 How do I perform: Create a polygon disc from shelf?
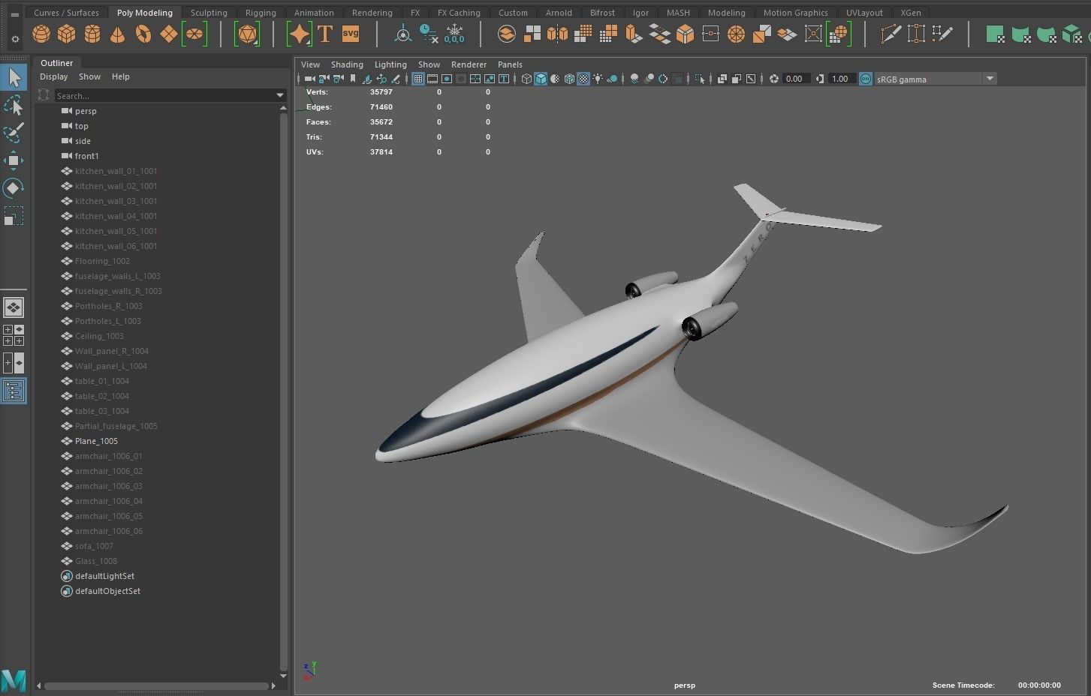[x=194, y=34]
